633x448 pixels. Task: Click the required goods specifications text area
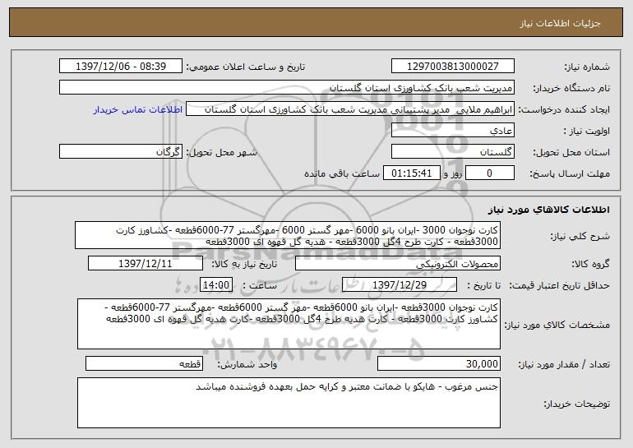[x=289, y=324]
